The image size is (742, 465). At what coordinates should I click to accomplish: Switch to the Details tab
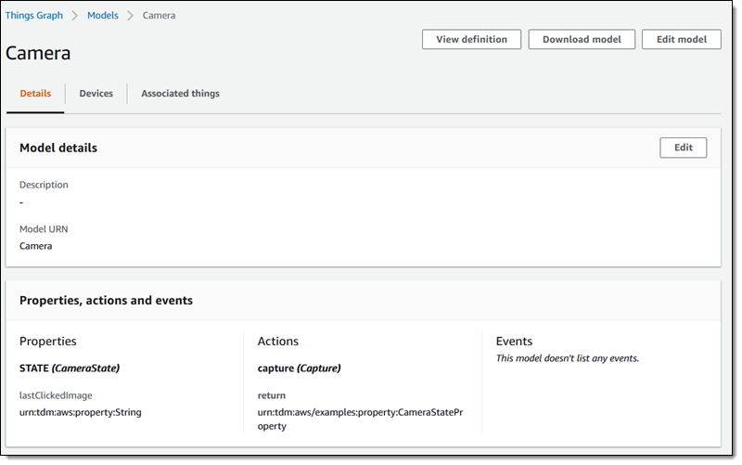[x=35, y=94]
